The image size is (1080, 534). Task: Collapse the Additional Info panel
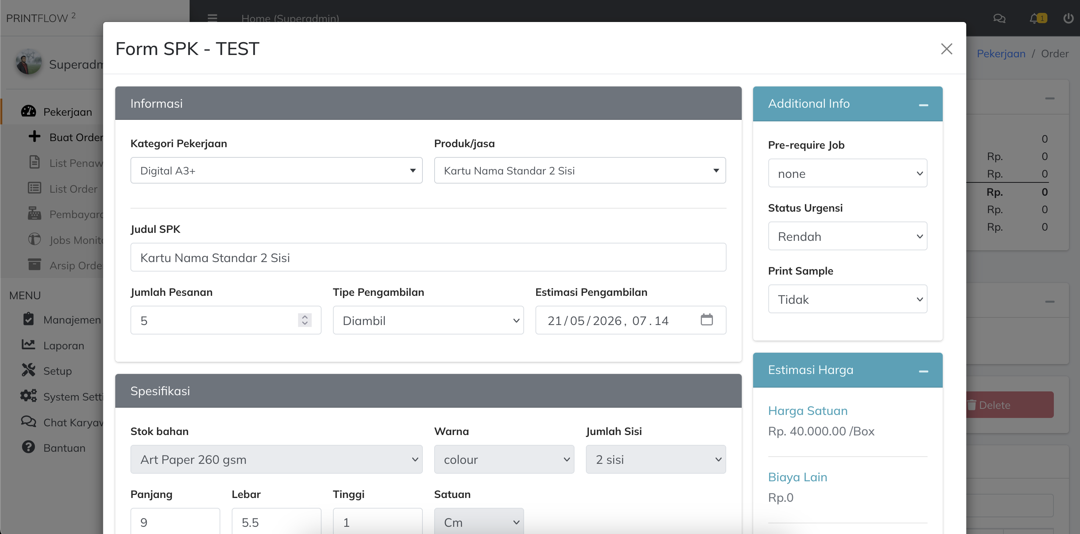[923, 105]
